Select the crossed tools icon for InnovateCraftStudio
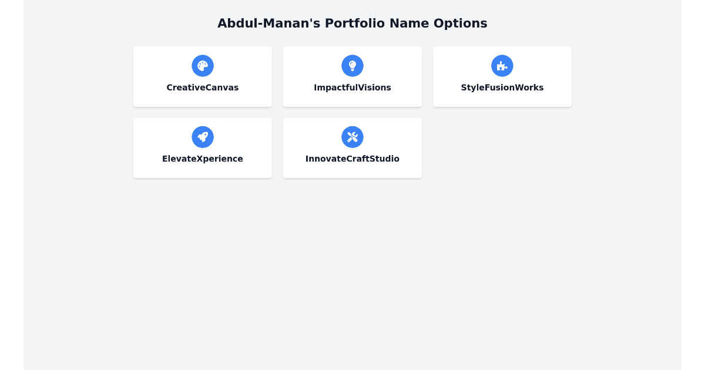Viewport: 705px width, 370px height. (x=352, y=137)
